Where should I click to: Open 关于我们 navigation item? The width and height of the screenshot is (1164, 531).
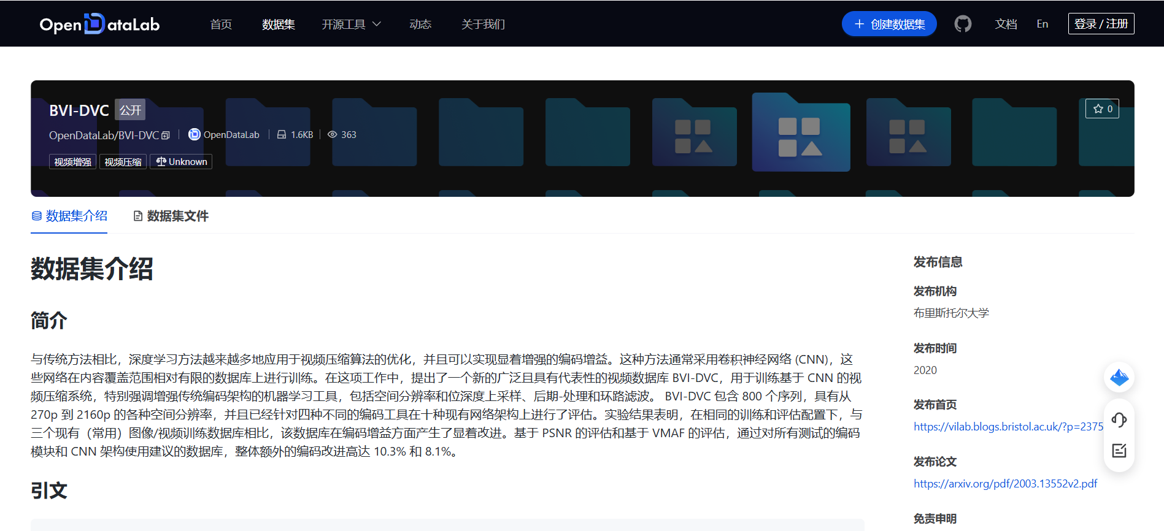(x=484, y=24)
